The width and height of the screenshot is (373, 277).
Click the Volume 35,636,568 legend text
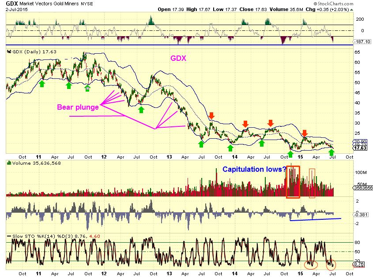tap(37, 163)
